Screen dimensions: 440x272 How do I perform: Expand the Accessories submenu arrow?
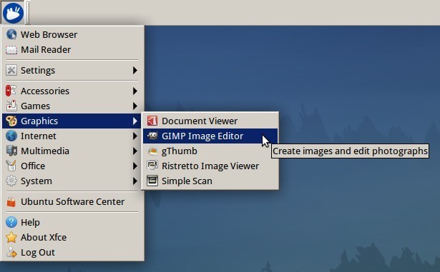135,91
